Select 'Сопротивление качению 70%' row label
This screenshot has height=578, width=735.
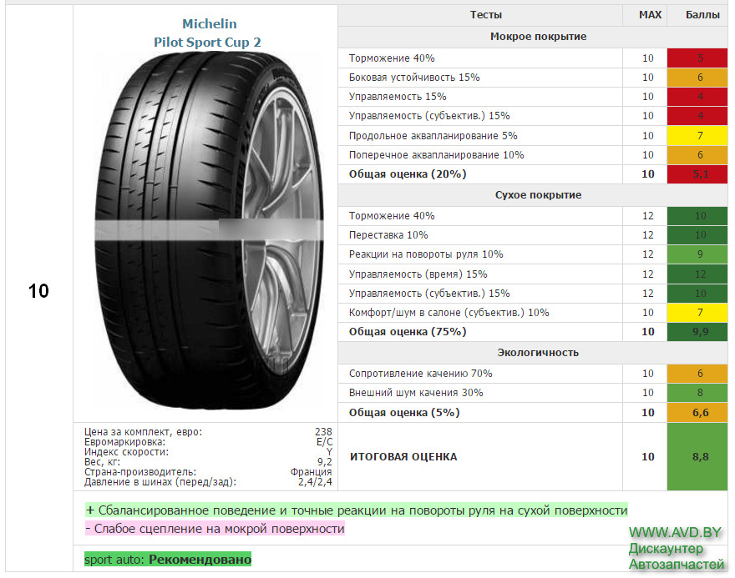[x=420, y=374]
